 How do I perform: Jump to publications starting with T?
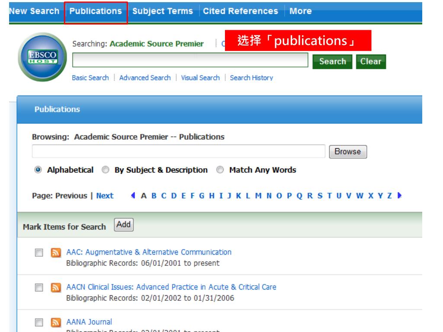point(329,196)
